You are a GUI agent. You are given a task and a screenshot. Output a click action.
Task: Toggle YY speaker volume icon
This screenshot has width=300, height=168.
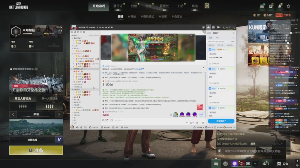coord(77,127)
